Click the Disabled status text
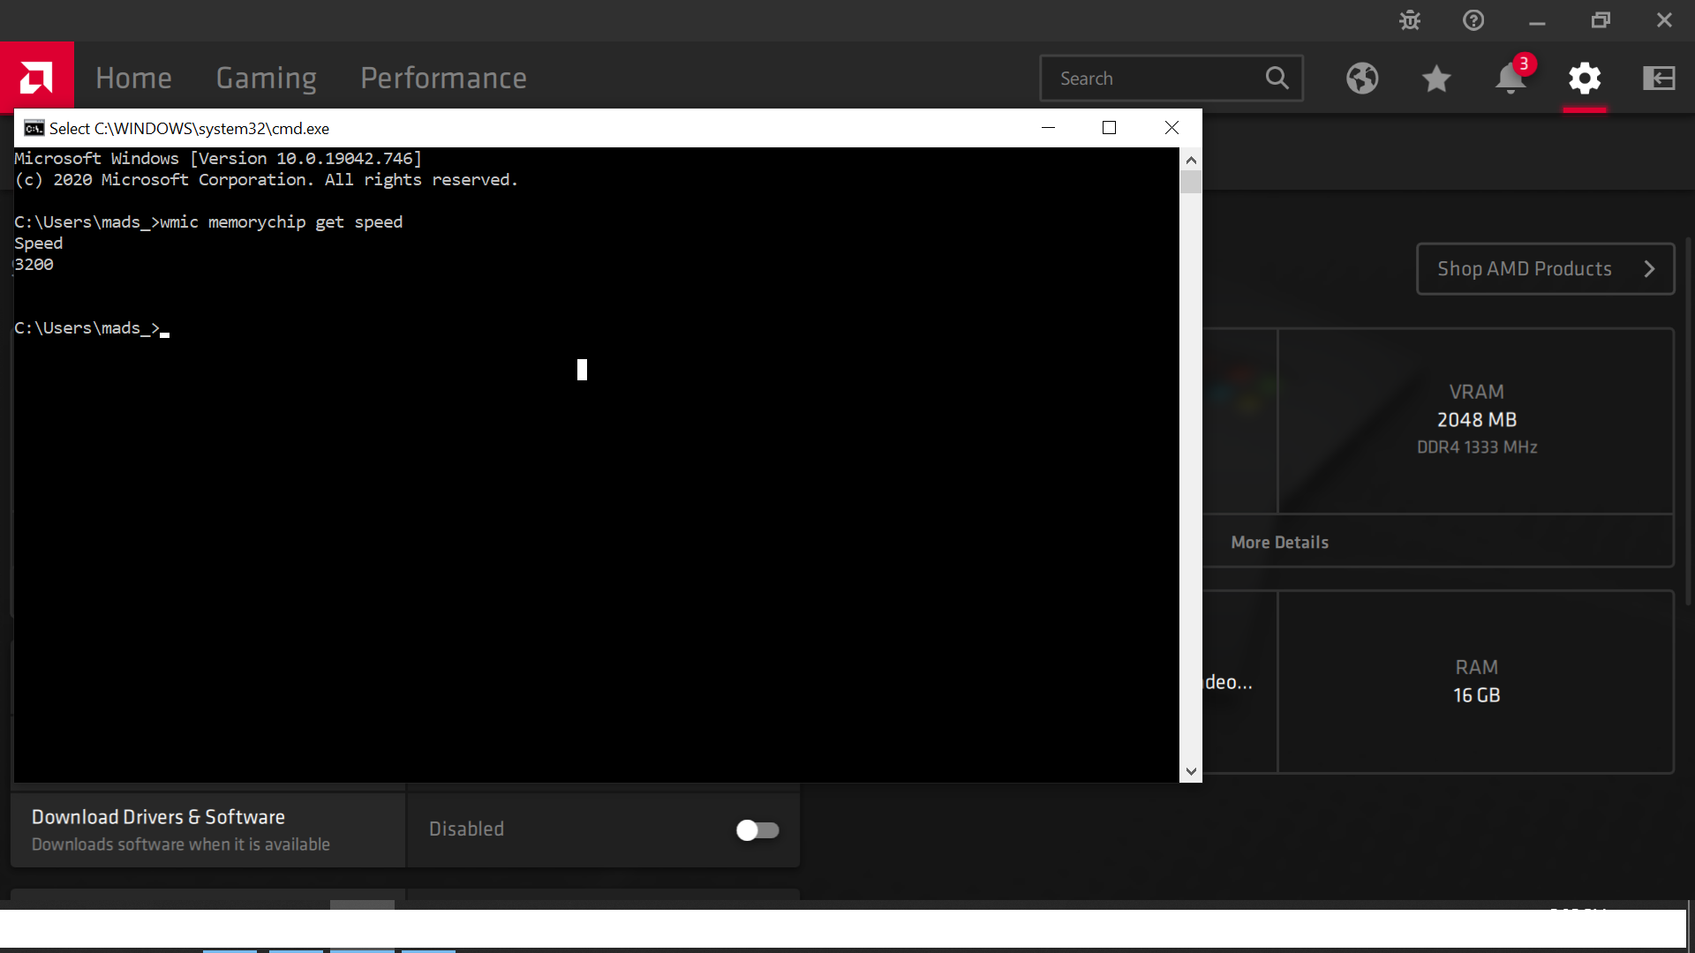This screenshot has width=1695, height=953. coord(466,829)
